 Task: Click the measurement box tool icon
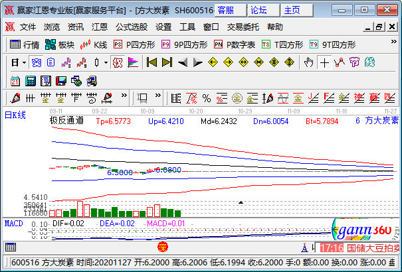142,98
